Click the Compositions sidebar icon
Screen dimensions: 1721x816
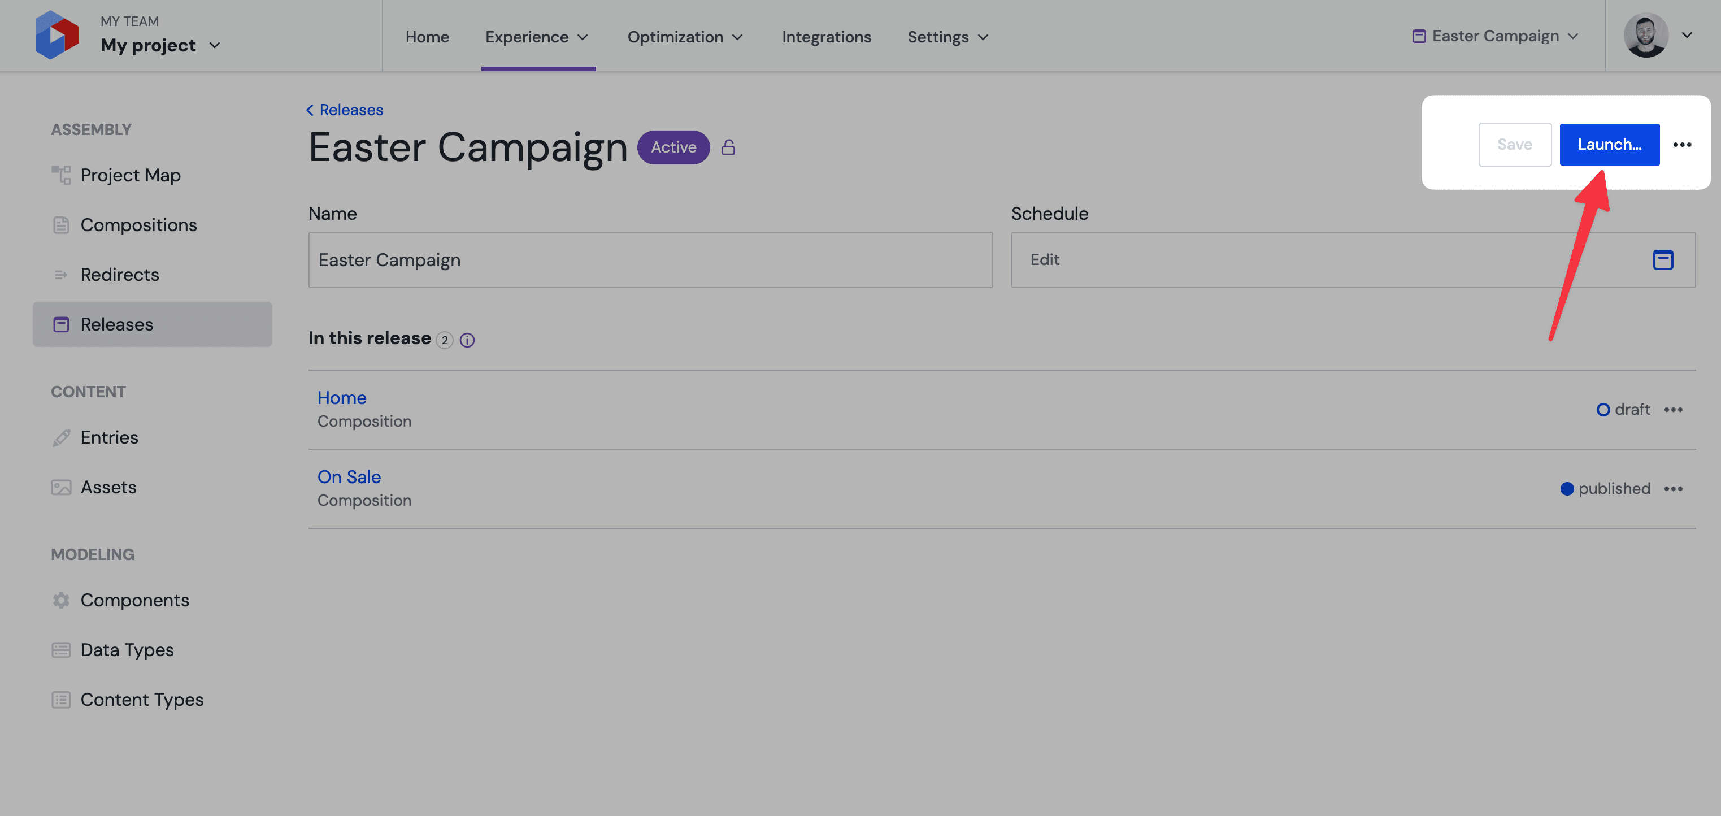[59, 225]
